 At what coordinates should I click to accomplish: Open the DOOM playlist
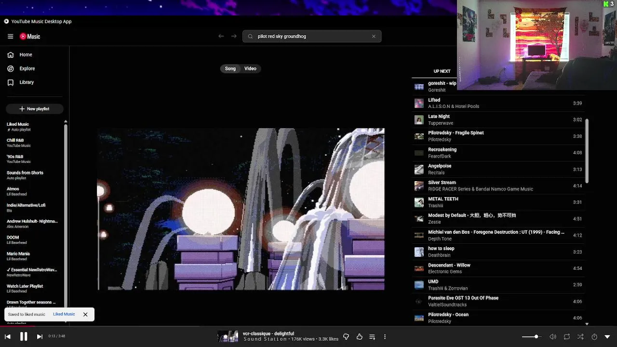[x=32, y=240]
